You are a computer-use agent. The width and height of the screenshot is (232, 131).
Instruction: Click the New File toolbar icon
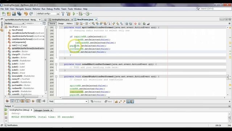click(4, 14)
